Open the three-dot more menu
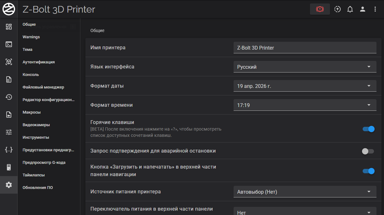The width and height of the screenshot is (384, 215). (375, 9)
